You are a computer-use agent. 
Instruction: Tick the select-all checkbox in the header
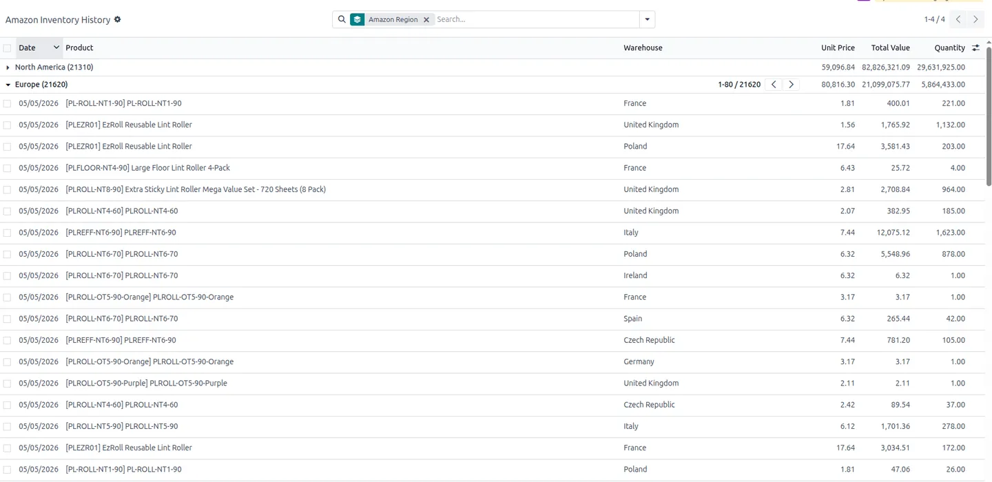(7, 48)
